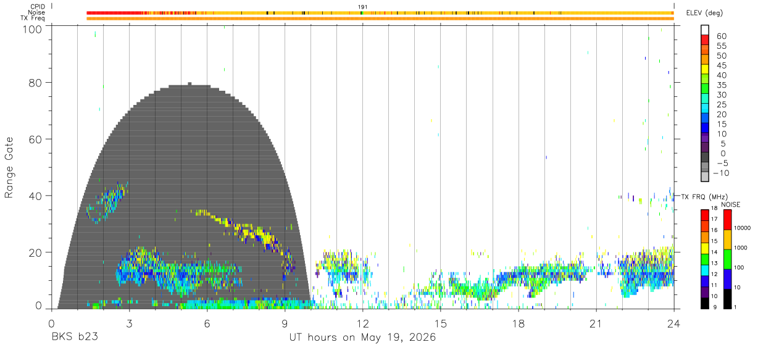758x350 pixels.
Task: Click the red top segment of TX FRQ bar
Action: (x=704, y=215)
